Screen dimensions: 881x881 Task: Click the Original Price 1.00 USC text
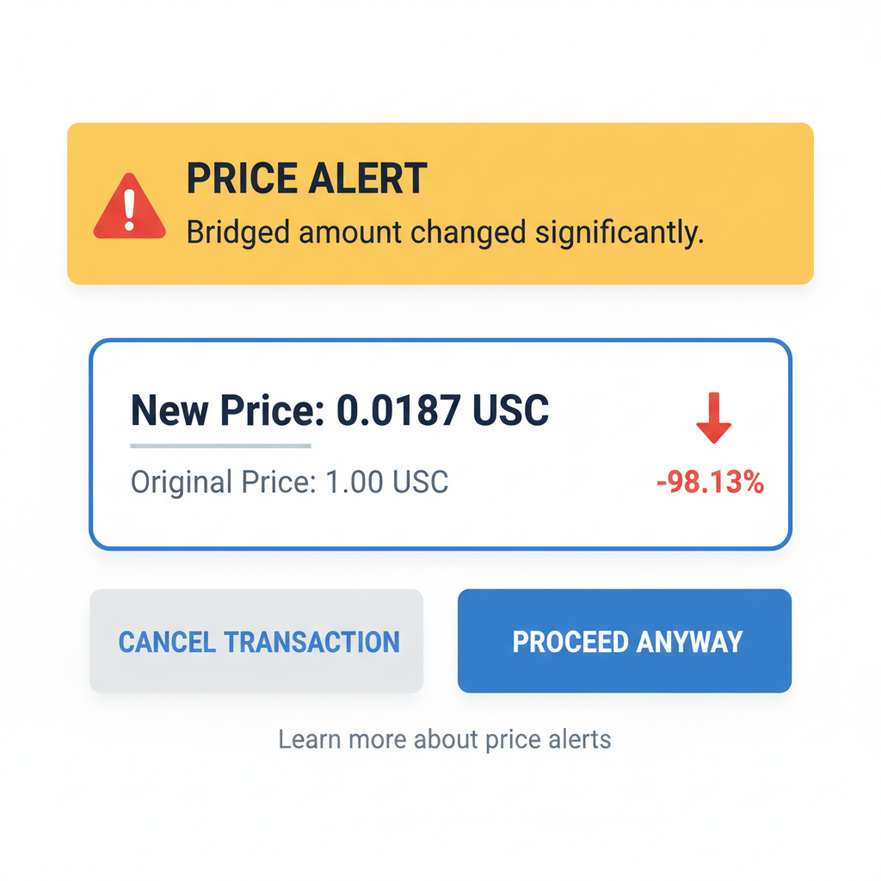288,482
